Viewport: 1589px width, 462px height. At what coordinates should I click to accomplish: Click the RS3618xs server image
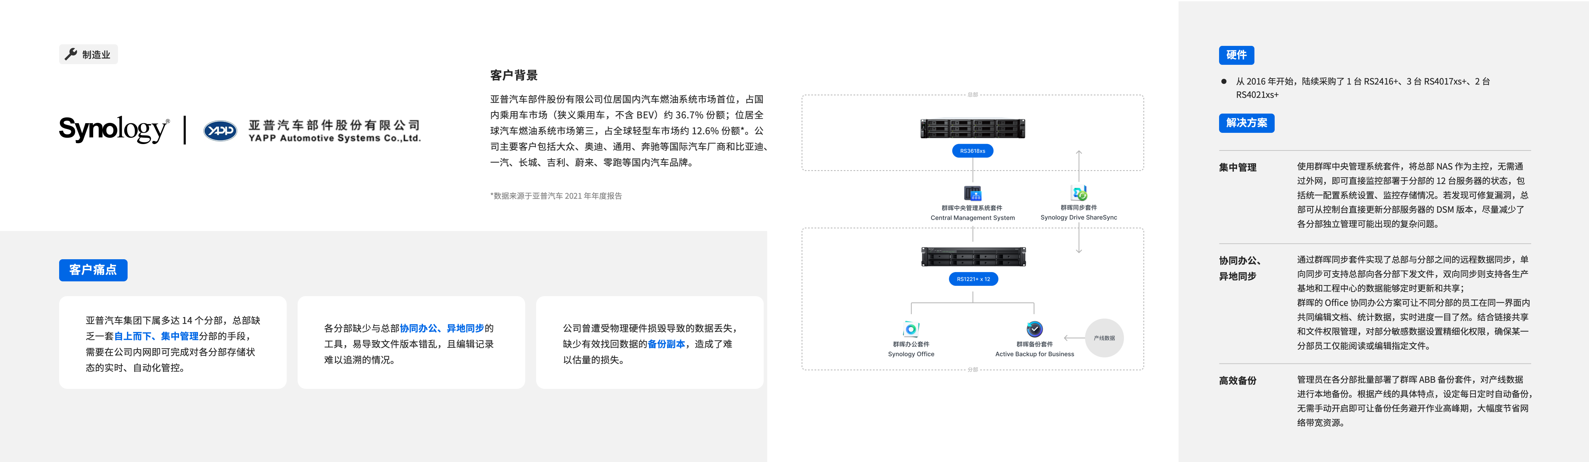point(973,129)
